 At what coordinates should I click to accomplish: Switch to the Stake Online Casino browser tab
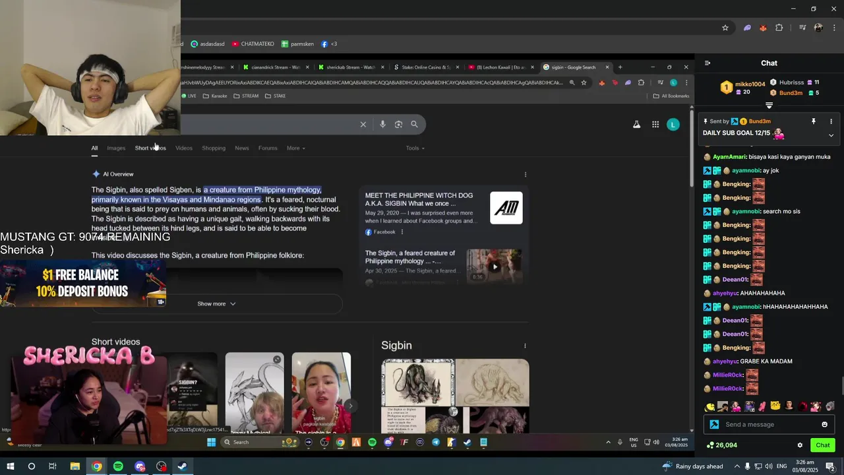click(x=425, y=67)
